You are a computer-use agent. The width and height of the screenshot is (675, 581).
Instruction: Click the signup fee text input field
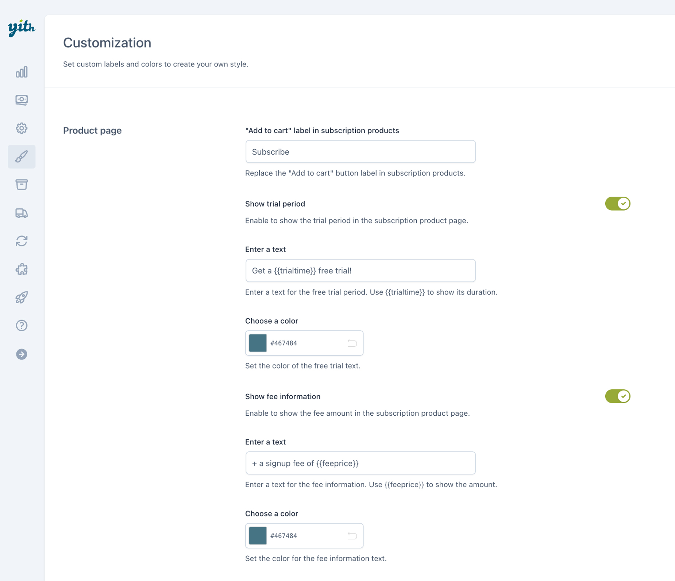click(x=360, y=463)
